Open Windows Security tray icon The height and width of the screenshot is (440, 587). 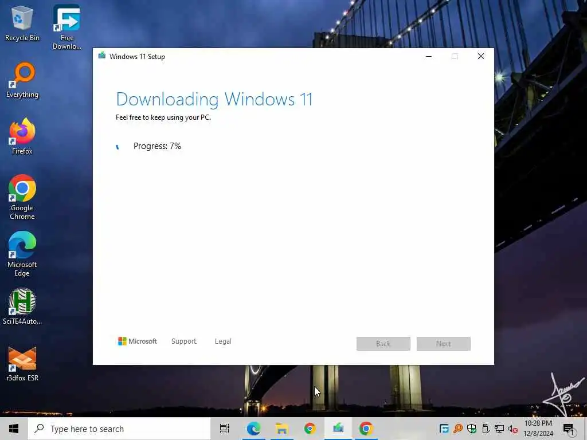coord(472,429)
